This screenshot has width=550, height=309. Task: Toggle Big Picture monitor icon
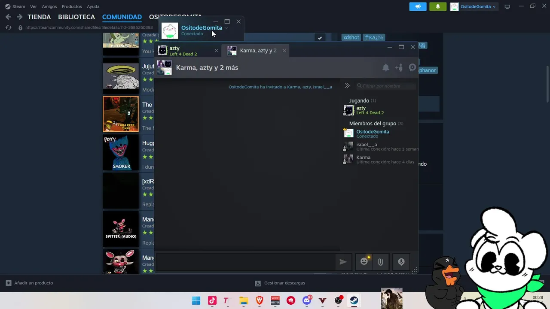pos(507,6)
